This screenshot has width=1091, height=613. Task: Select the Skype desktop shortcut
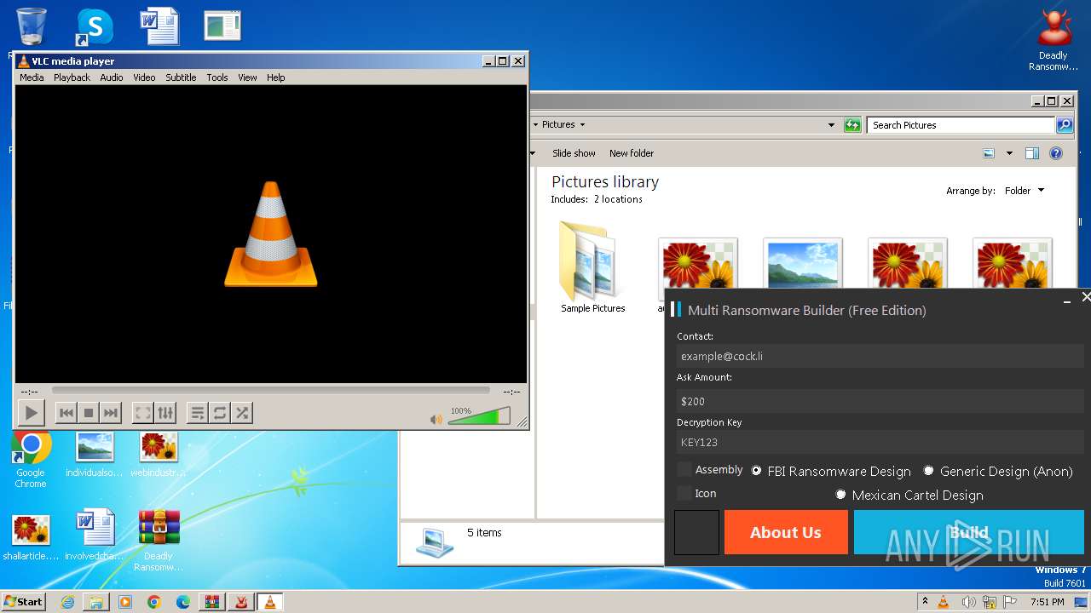pos(95,27)
